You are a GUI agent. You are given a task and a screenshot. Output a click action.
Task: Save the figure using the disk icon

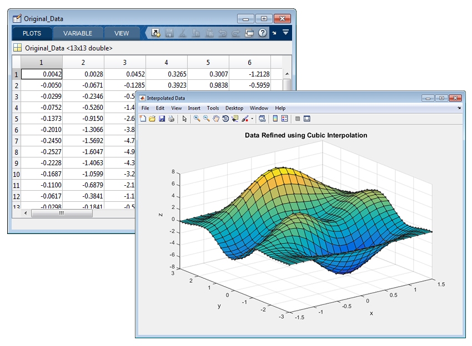(162, 118)
